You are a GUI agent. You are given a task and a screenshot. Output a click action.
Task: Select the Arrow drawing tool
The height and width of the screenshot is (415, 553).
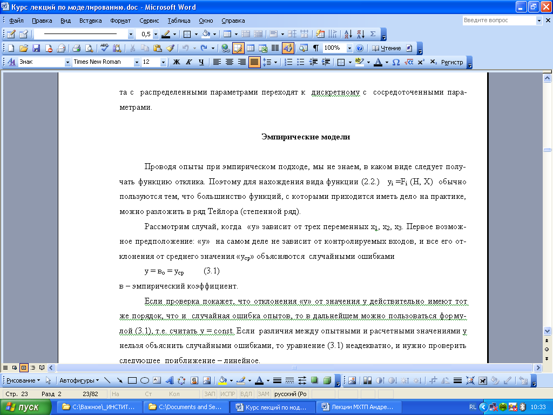(x=119, y=380)
